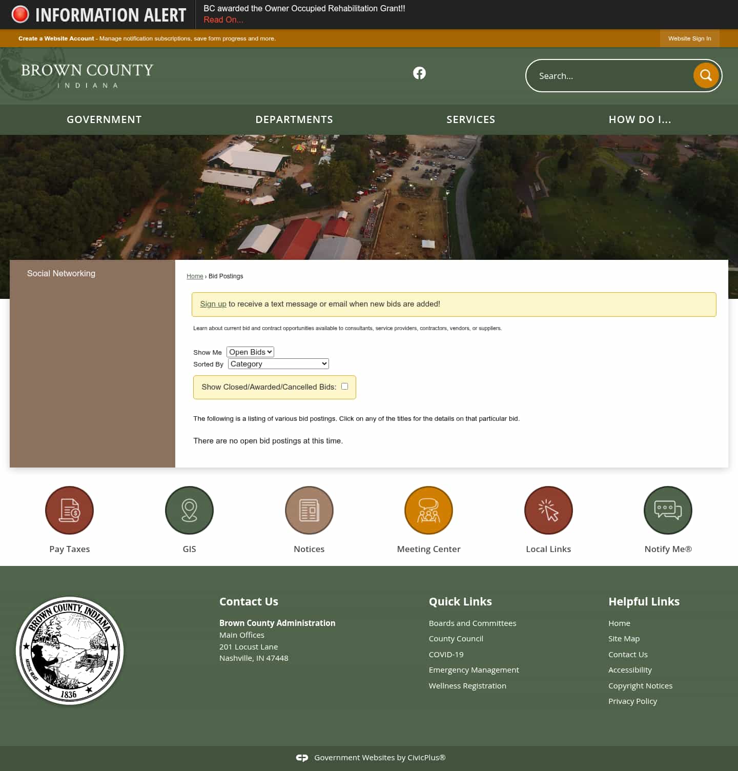Open the GIS map icon
This screenshot has height=771, width=738.
click(x=189, y=510)
